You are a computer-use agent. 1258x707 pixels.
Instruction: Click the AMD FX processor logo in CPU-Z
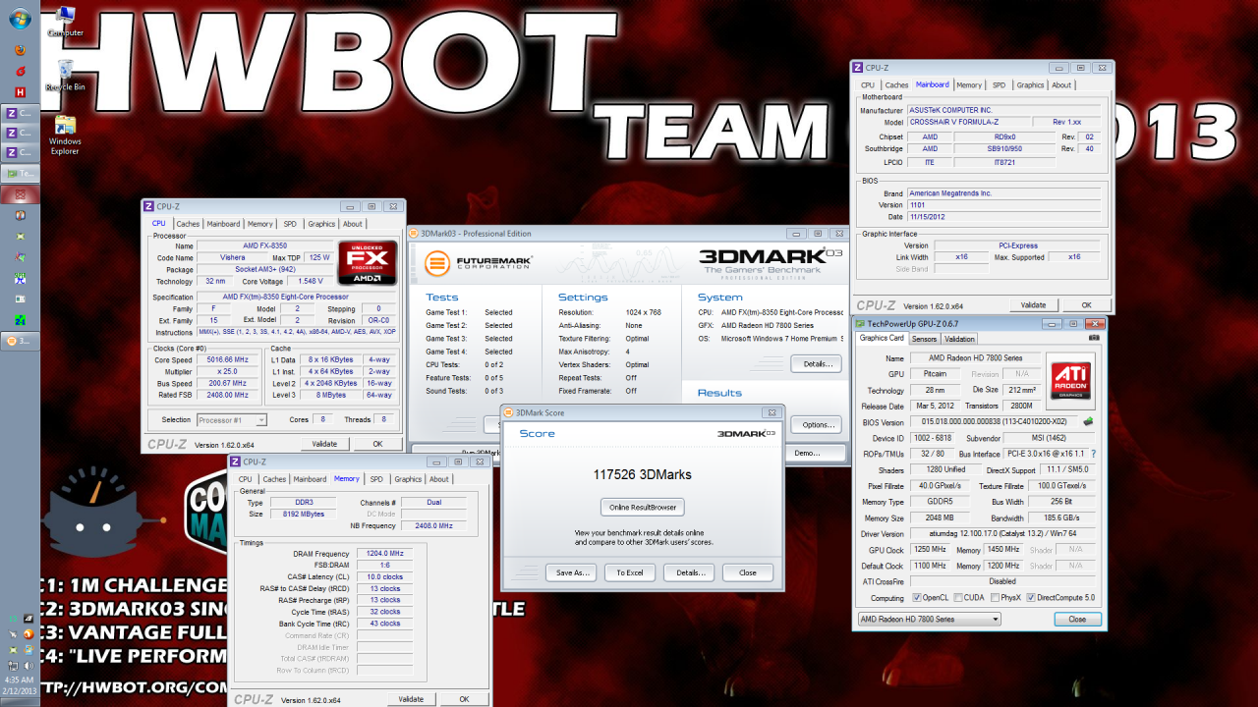coord(367,262)
